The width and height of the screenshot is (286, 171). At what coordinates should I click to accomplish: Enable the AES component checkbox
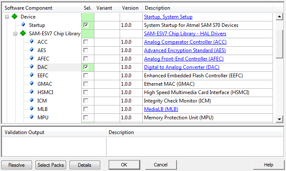pos(86,50)
